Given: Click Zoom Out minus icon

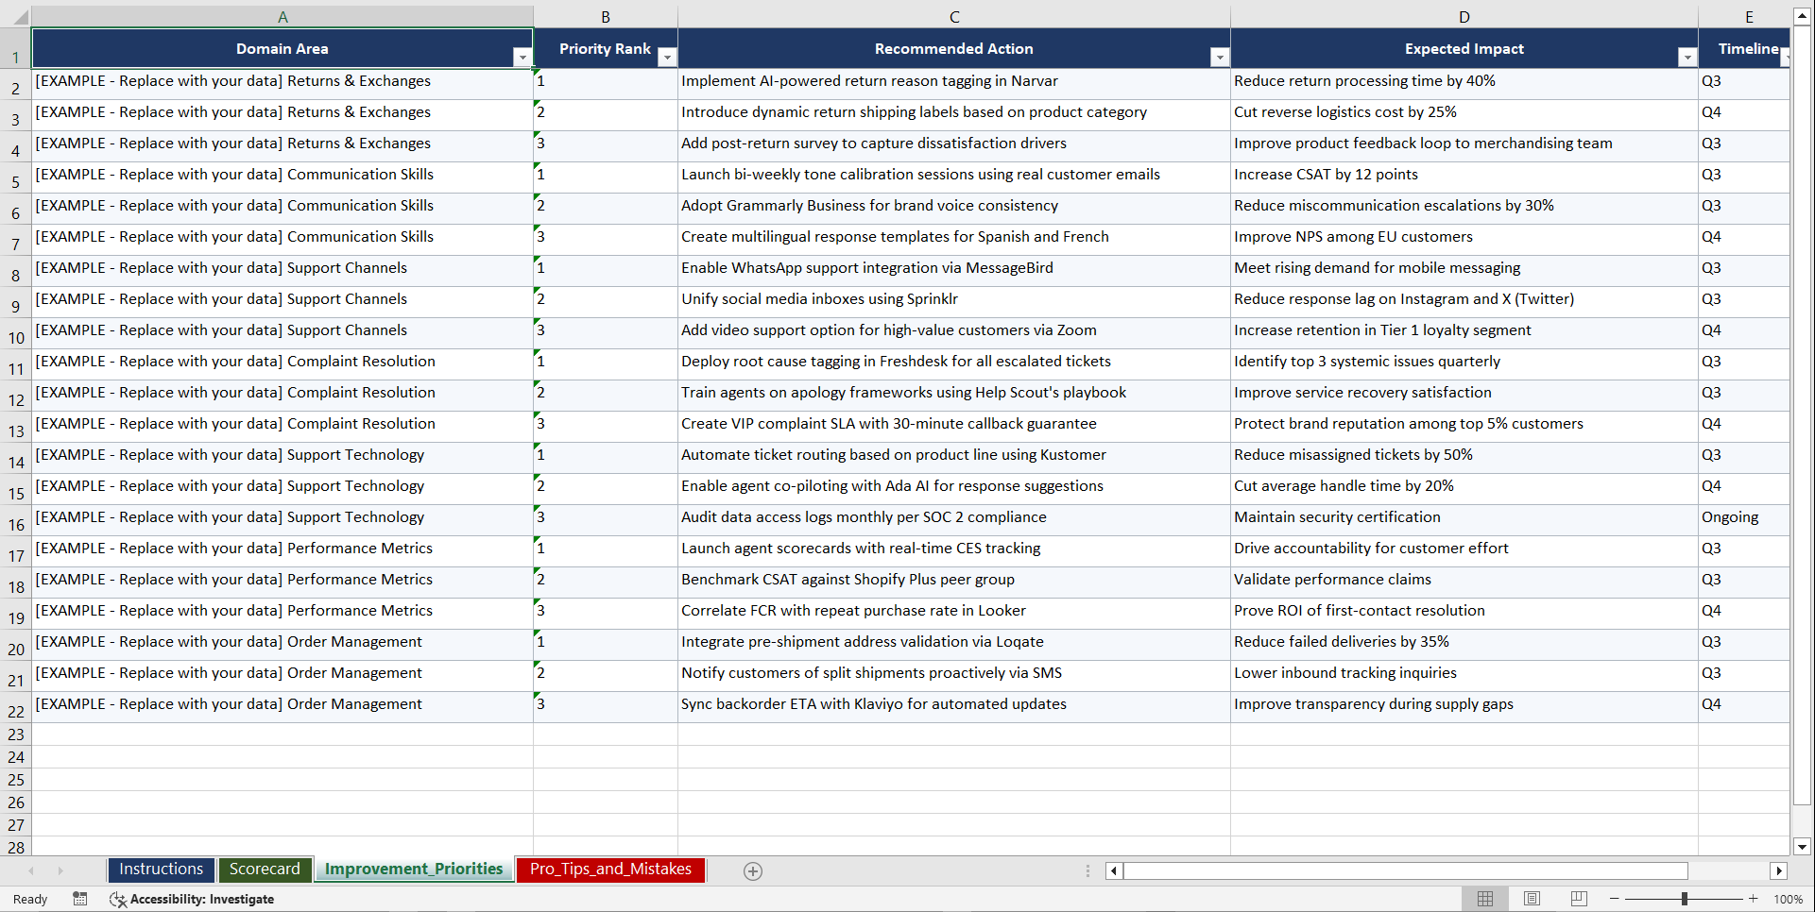Looking at the screenshot, I should point(1614,899).
